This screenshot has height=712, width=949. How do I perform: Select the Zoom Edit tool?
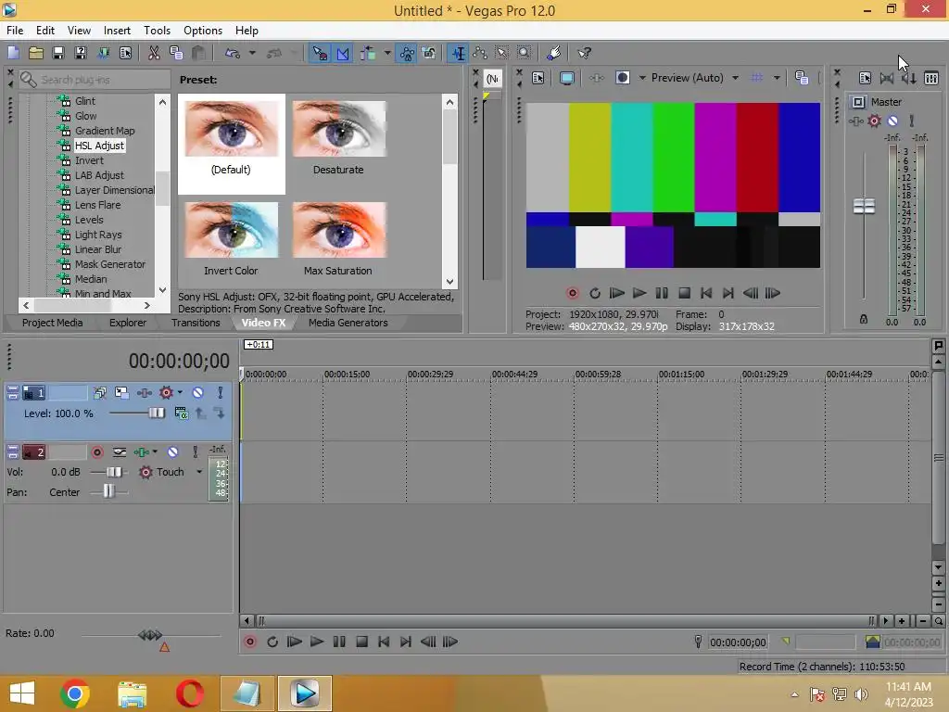point(525,53)
